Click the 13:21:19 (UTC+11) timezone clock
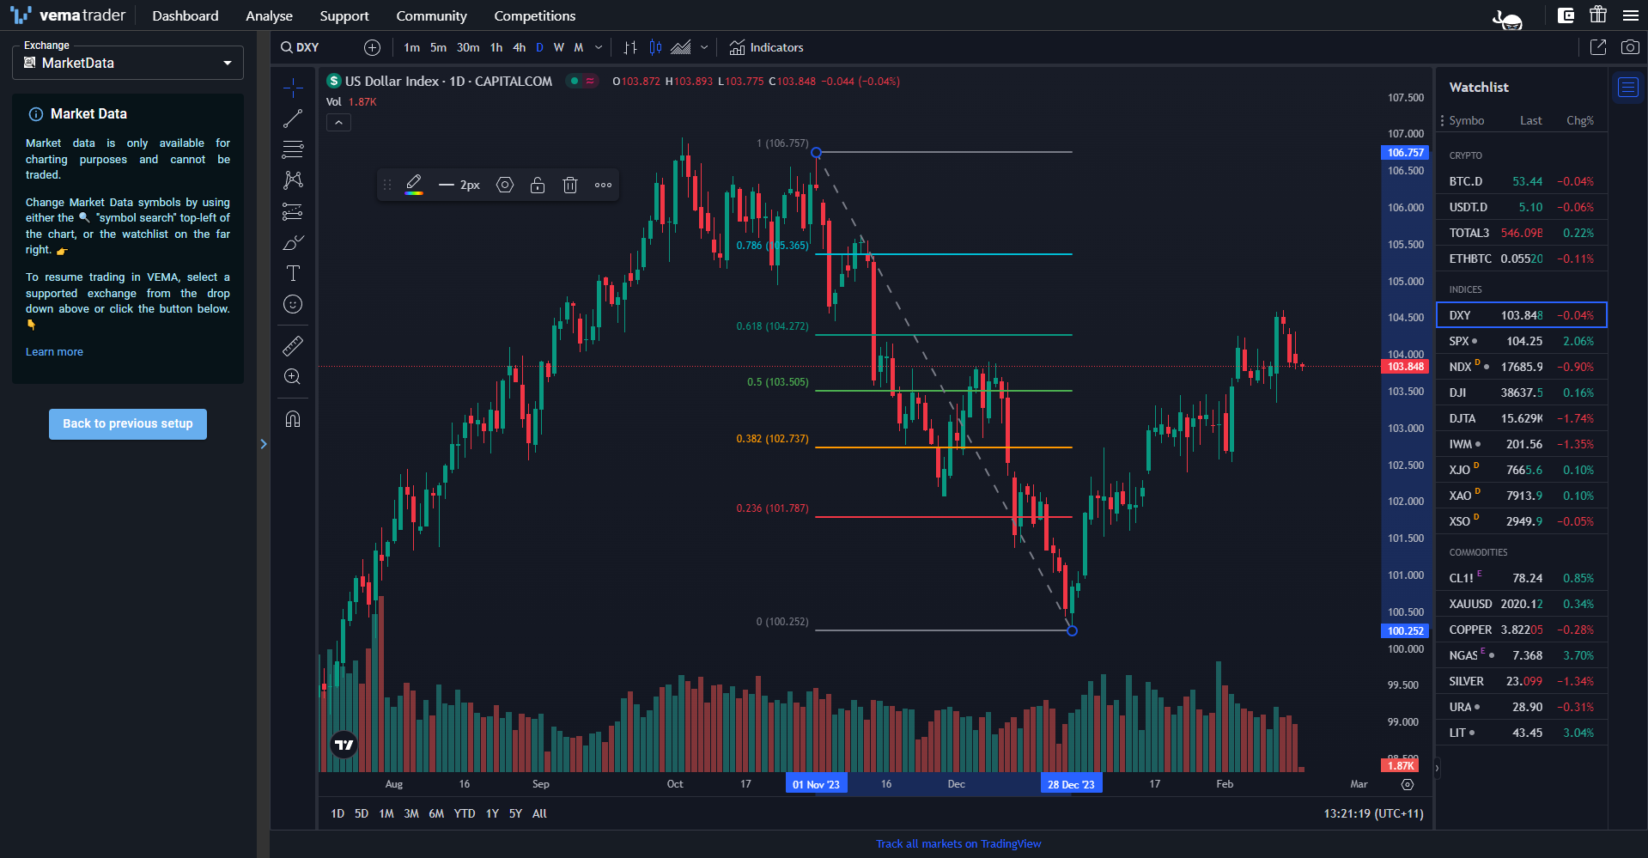The image size is (1648, 858). click(1373, 813)
